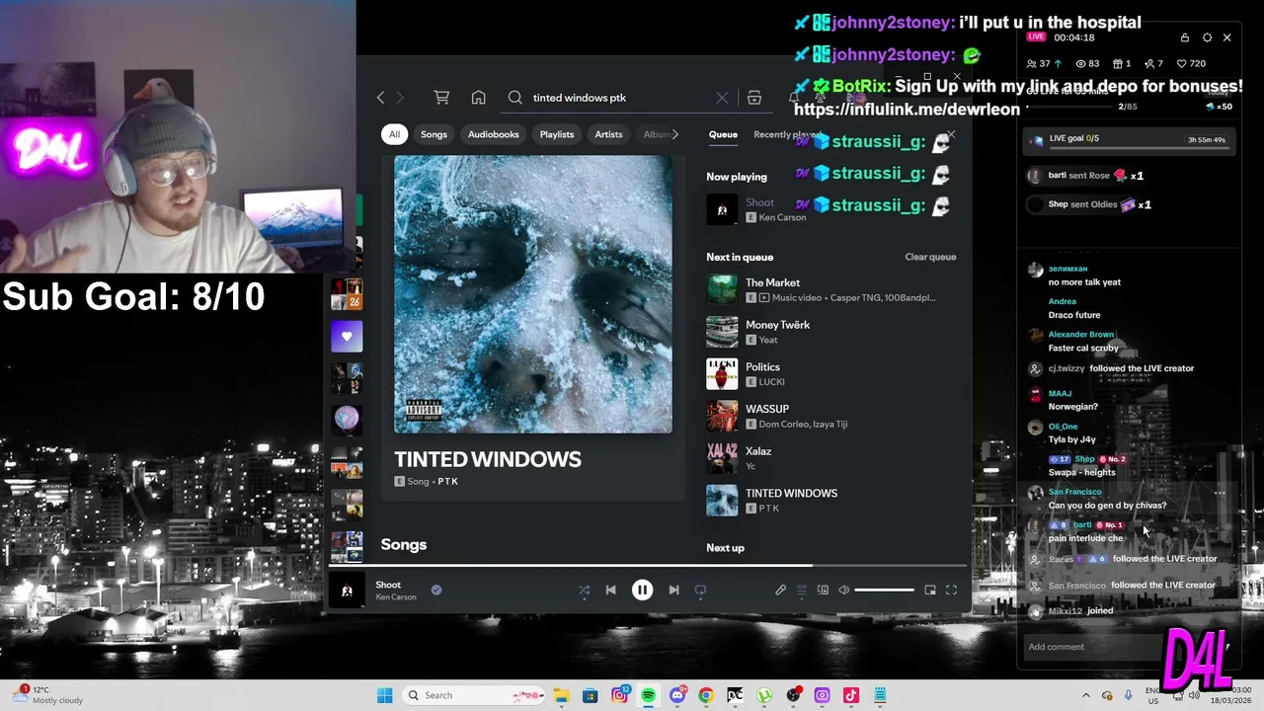Screen dimensions: 1264x711
Task: Open the Ken Carson link under Now playing
Action: tap(782, 217)
